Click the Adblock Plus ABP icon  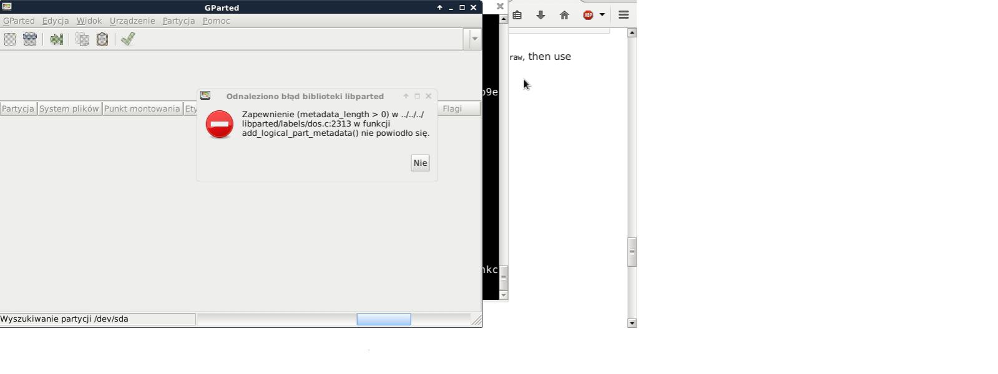pos(588,15)
